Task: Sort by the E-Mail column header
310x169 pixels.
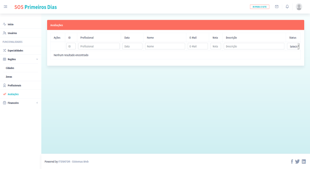Action: 193,38
